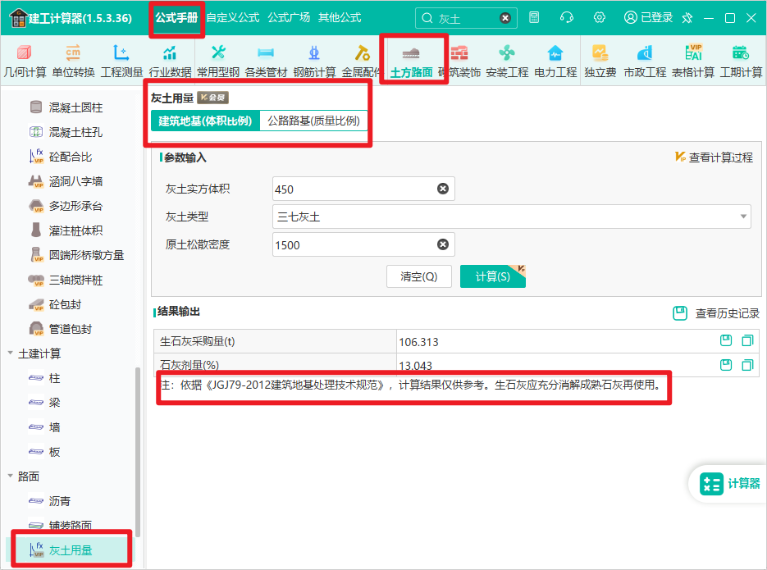
Task: Pin the window with pin icon
Action: [x=687, y=18]
